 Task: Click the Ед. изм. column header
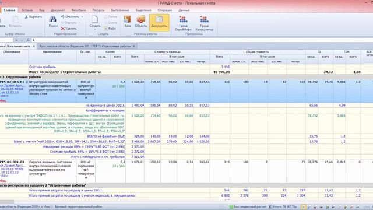[x=86, y=52]
